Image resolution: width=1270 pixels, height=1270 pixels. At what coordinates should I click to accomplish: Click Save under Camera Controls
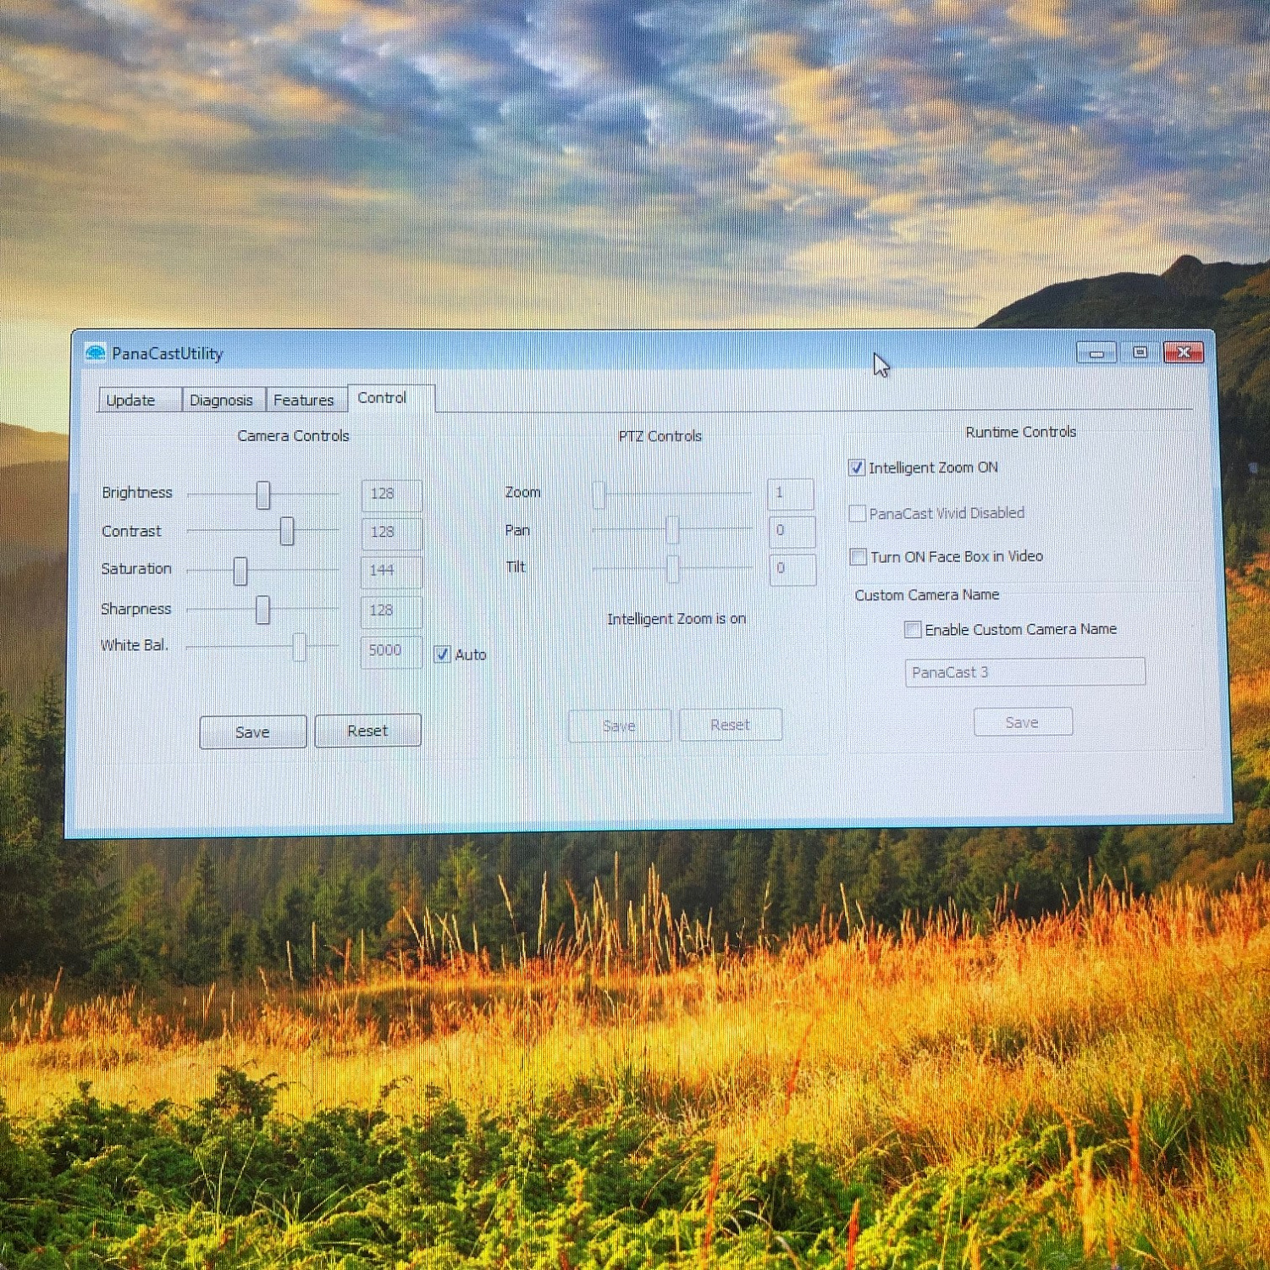click(252, 732)
